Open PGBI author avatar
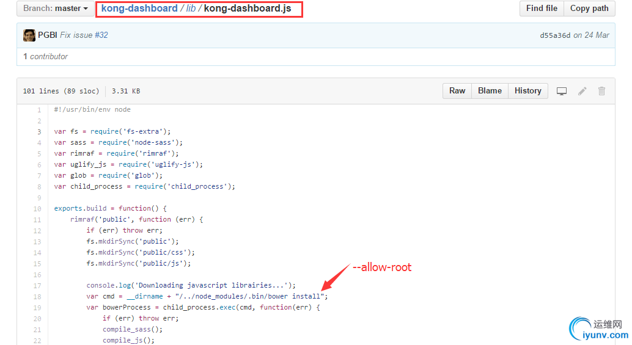 tap(29, 35)
